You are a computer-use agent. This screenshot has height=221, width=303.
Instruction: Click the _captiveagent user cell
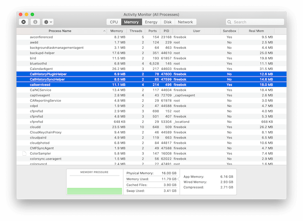tap(184, 95)
